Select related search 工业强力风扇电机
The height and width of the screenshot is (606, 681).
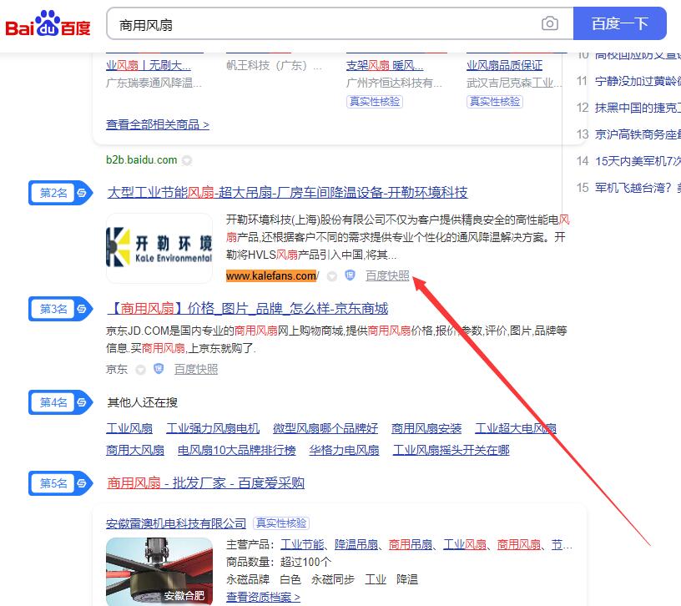click(213, 428)
